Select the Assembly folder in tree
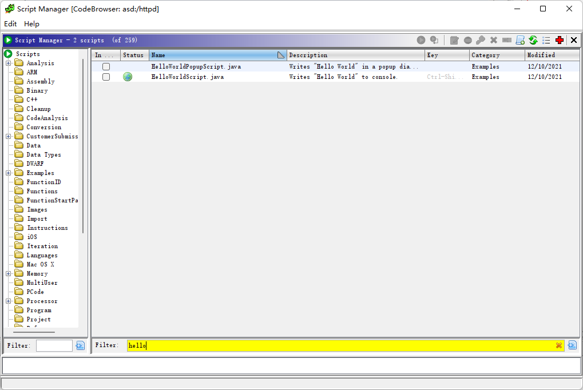Image resolution: width=583 pixels, height=390 pixels. tap(41, 81)
